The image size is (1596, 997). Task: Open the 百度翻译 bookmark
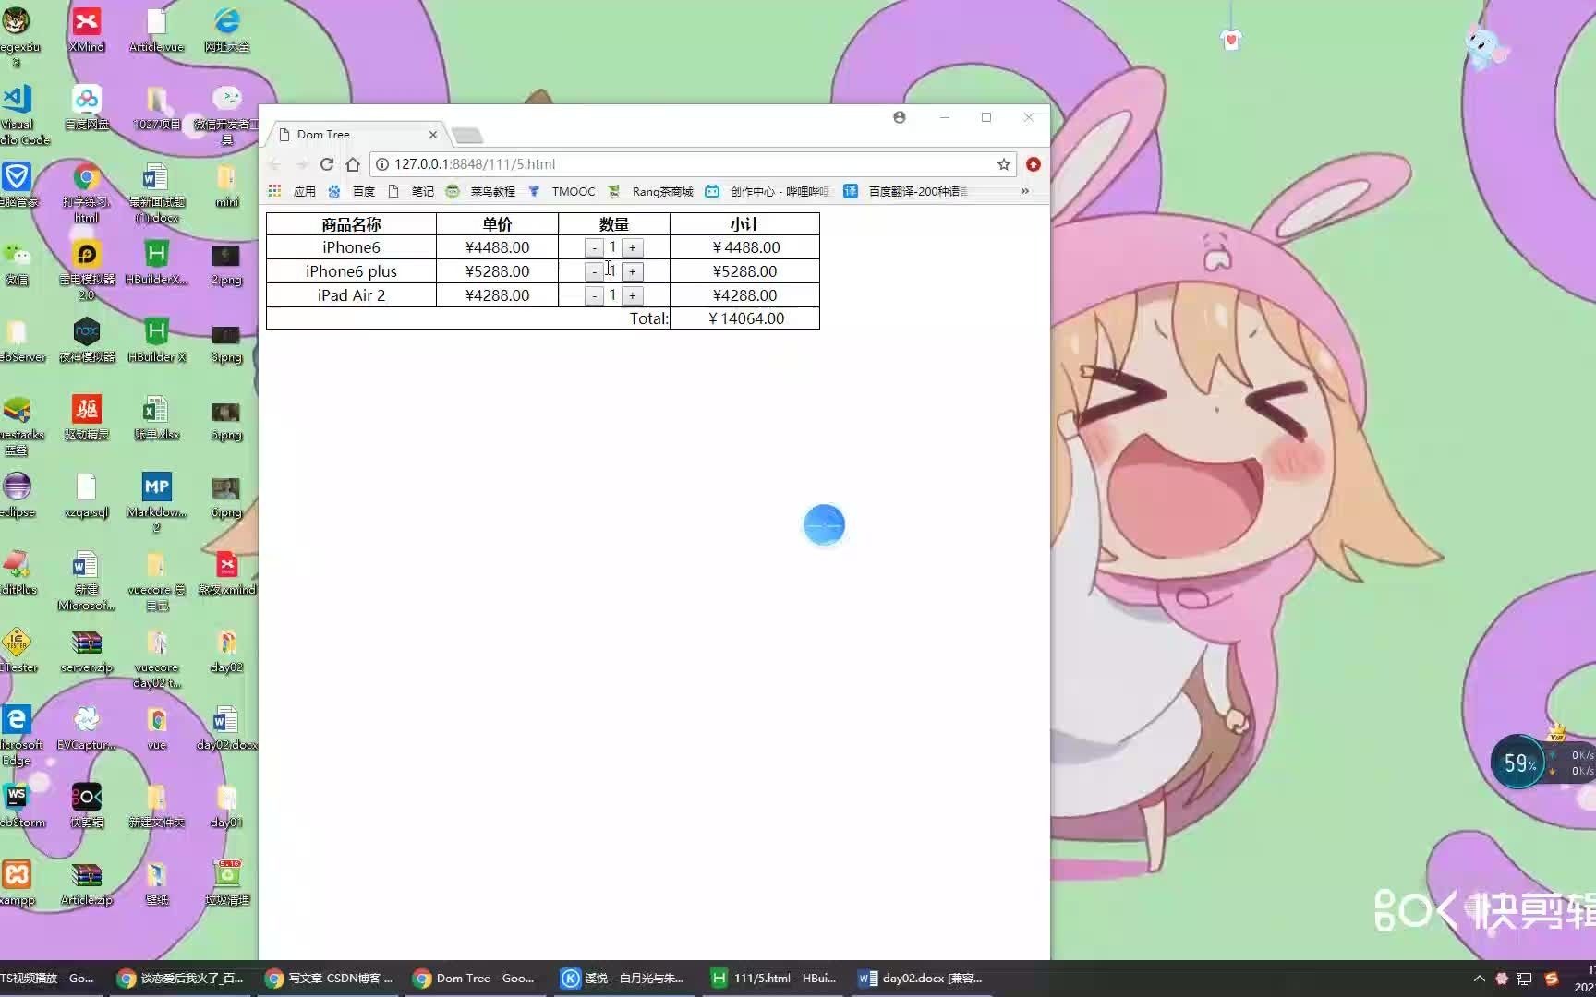point(906,191)
